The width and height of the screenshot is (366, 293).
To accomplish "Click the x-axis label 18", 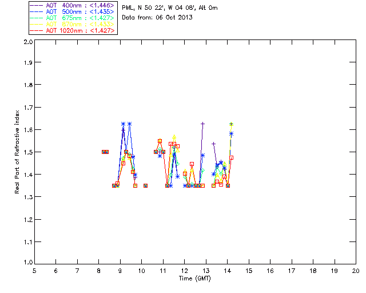I will point(313,271).
